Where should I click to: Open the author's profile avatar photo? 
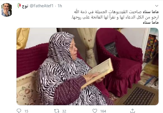pos(6,10)
